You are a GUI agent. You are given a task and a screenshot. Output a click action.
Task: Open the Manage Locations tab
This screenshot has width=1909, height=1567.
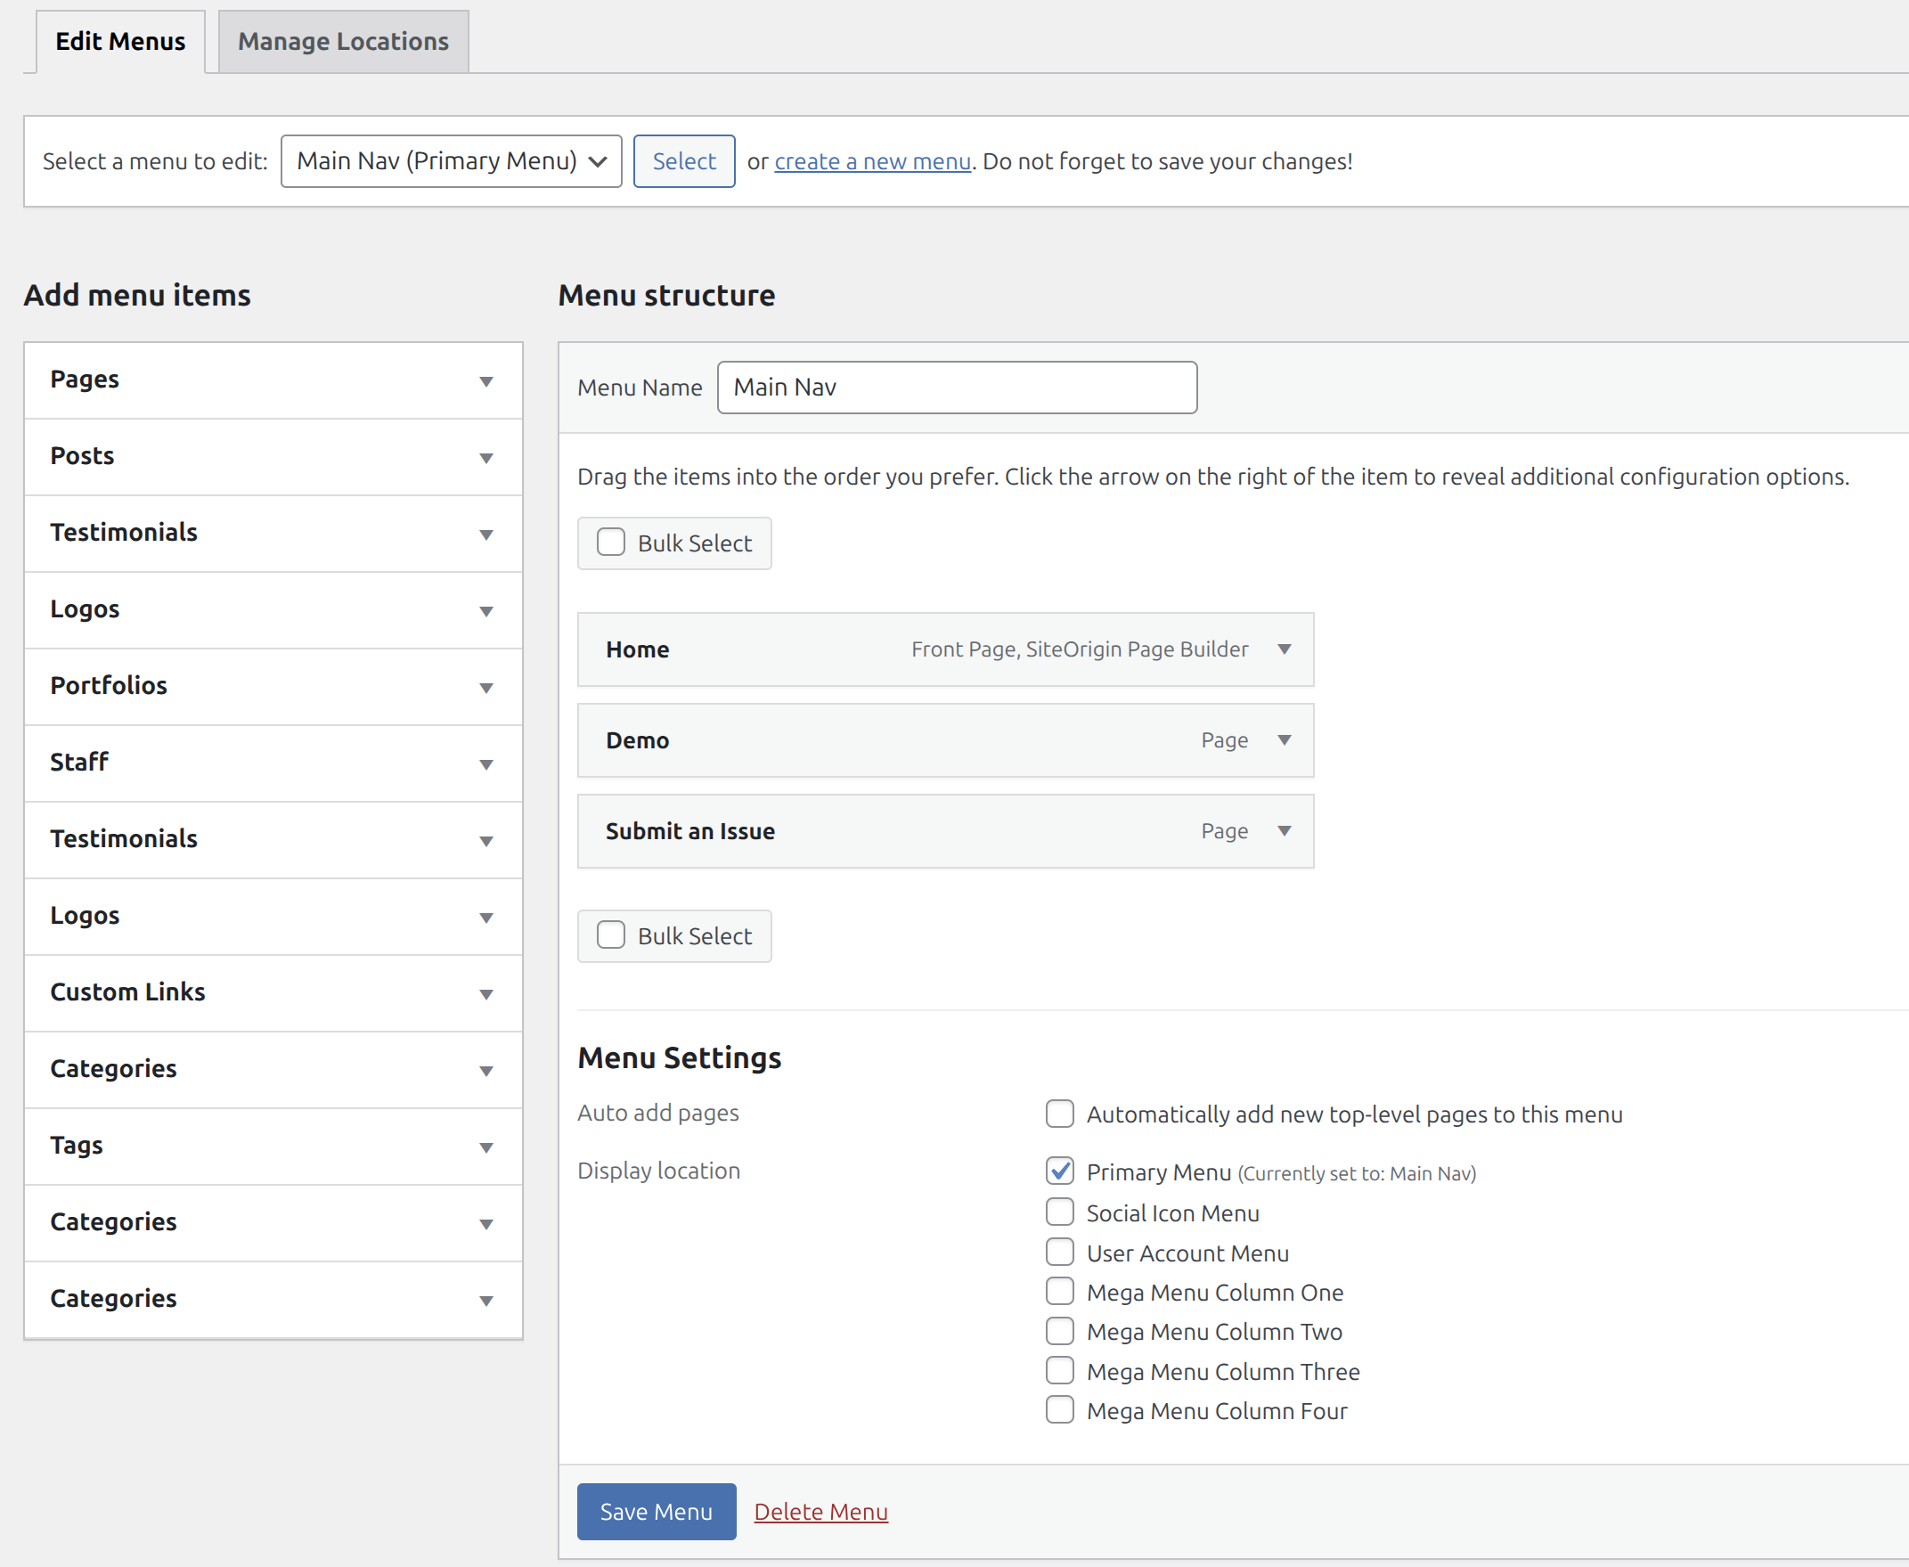pyautogui.click(x=343, y=42)
